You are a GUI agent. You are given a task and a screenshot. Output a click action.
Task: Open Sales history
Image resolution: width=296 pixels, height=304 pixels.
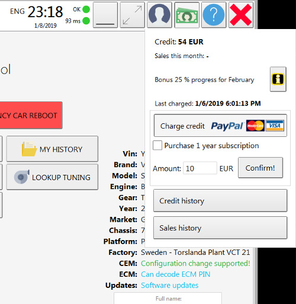220,228
